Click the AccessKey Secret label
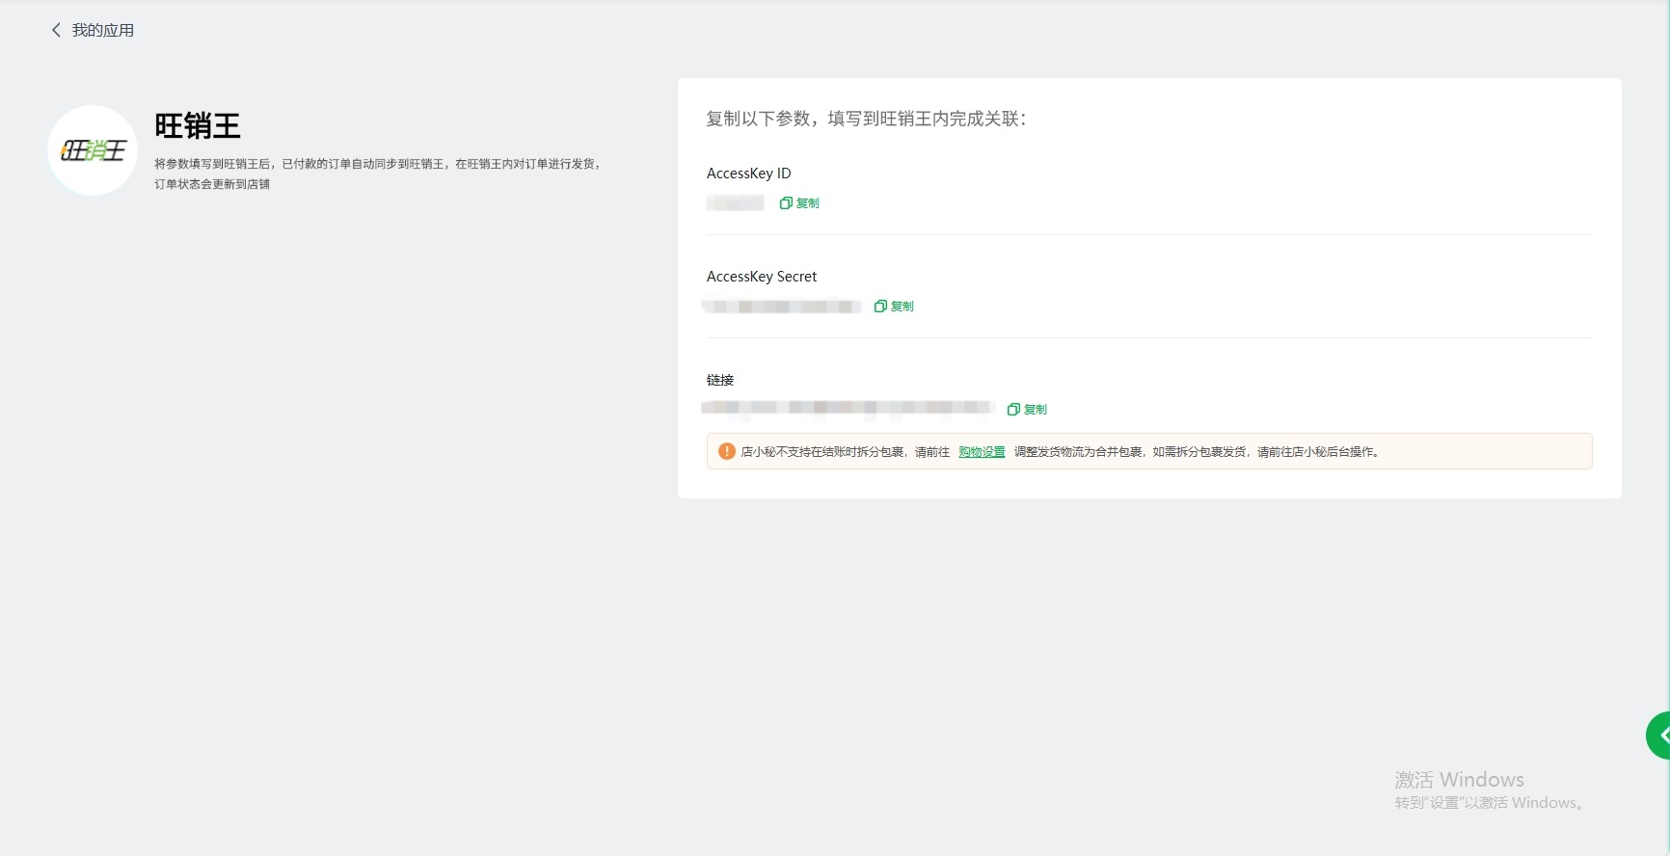The width and height of the screenshot is (1670, 856). (x=762, y=277)
